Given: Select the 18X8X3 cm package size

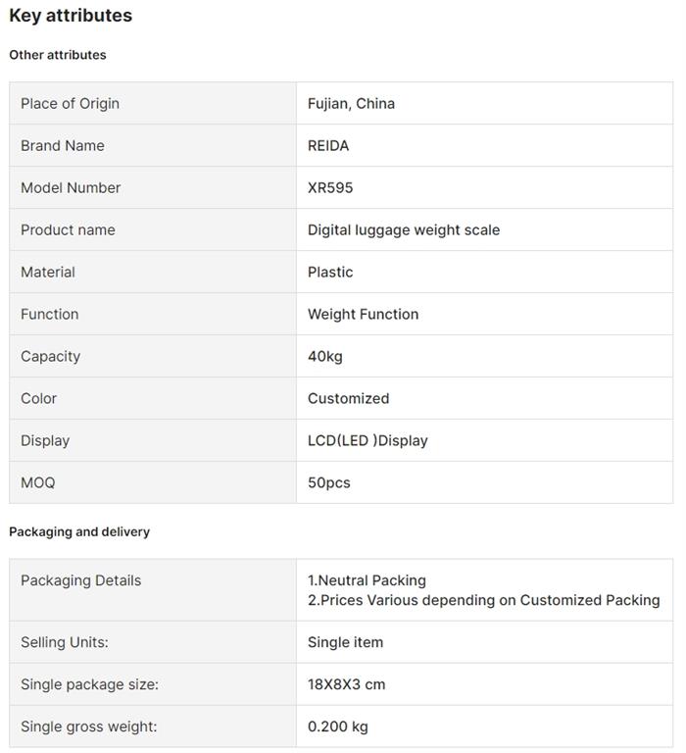Looking at the screenshot, I should coord(346,684).
